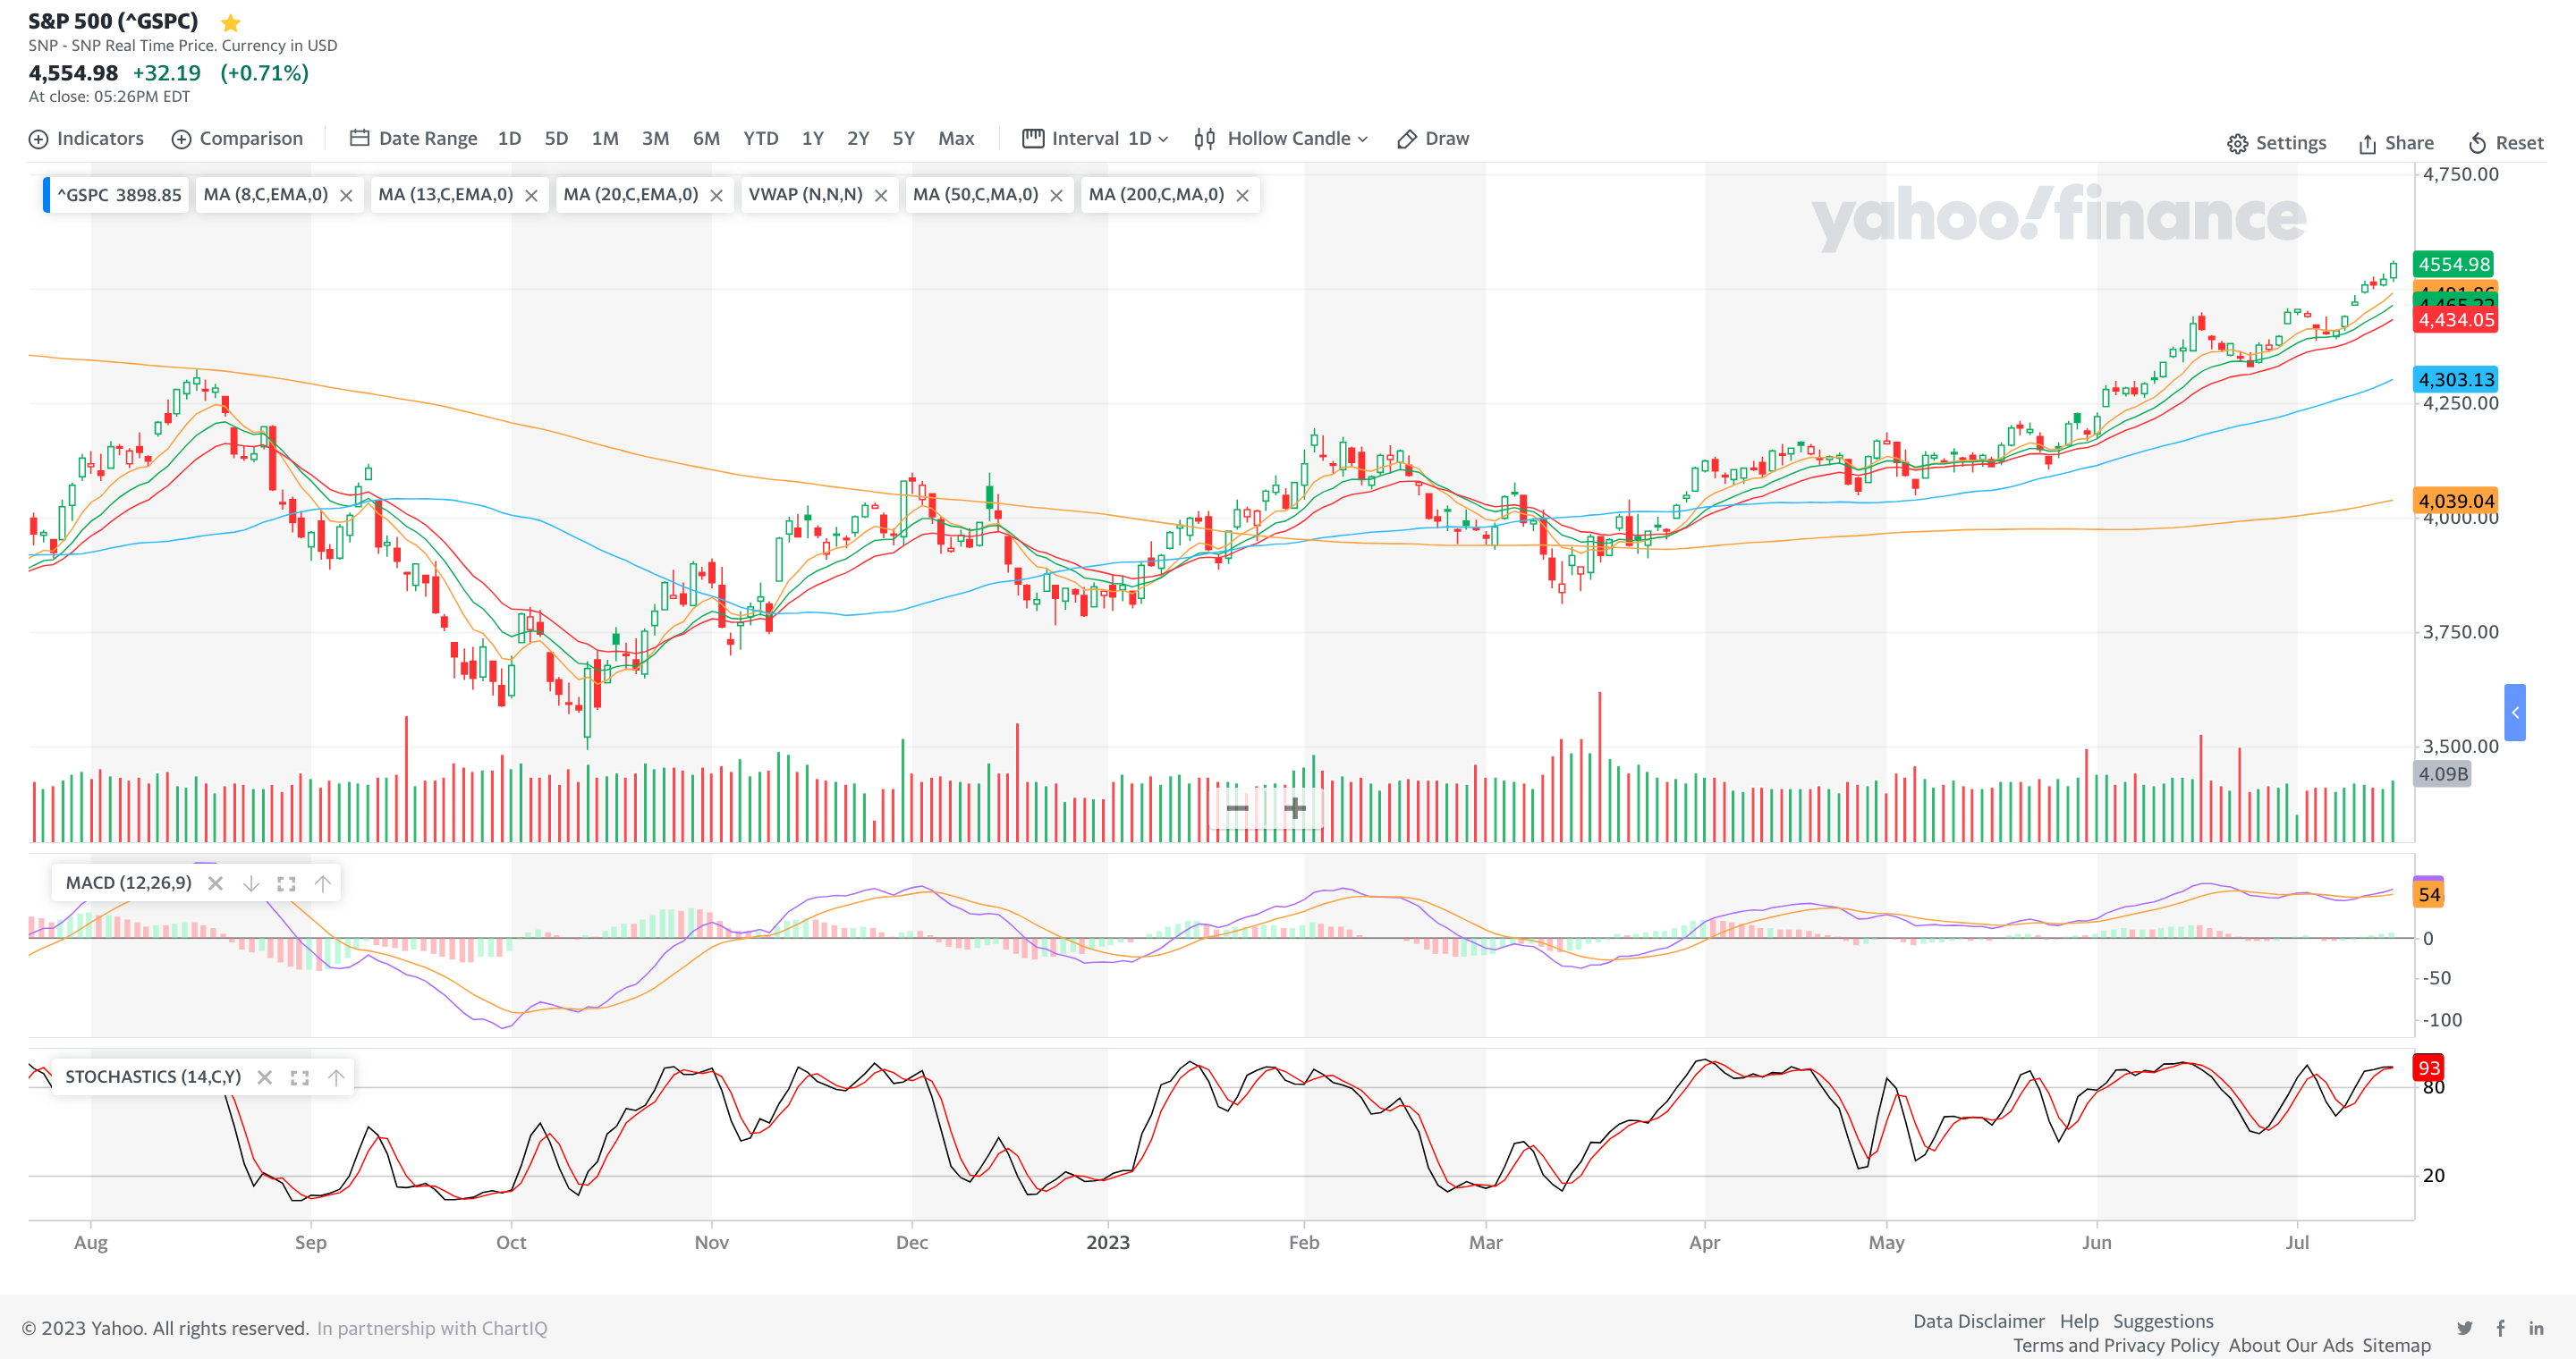Remove the VWAP (N,N,N) indicator
Image resolution: width=2576 pixels, height=1359 pixels.
pyautogui.click(x=881, y=196)
